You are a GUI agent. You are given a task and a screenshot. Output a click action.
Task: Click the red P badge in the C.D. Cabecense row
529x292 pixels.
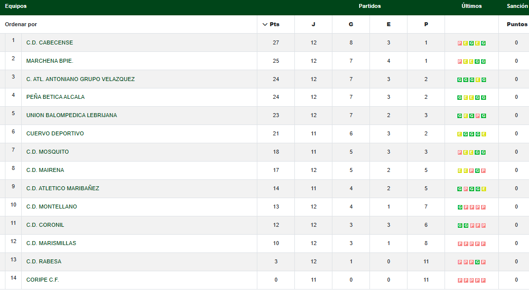(460, 43)
